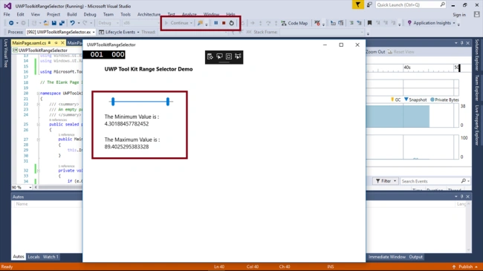
Task: Click the range selector minimum thumb
Action: pos(113,101)
